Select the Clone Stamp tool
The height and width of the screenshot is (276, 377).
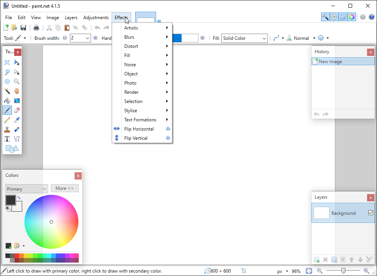tap(7, 129)
